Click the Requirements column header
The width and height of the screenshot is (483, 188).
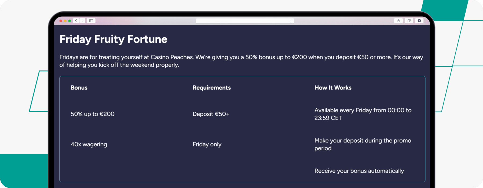(212, 88)
